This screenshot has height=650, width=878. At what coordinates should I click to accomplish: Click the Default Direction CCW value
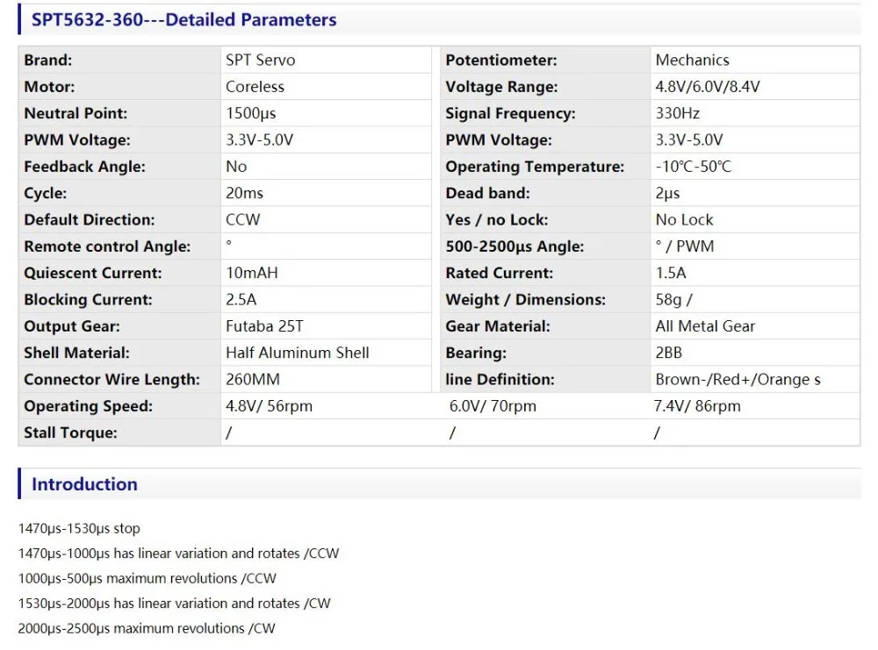[x=243, y=220]
